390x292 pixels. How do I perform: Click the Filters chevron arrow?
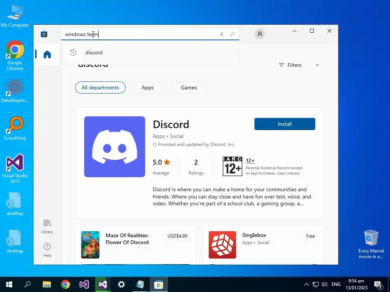(317, 65)
